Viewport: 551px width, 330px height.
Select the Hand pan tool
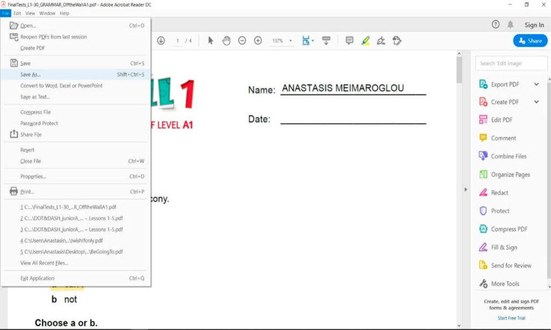click(226, 41)
